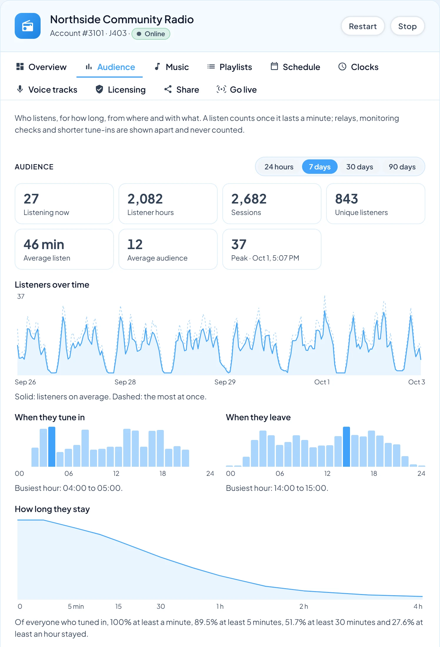
Task: Click the Voice tracks microphone icon
Action: tap(20, 89)
